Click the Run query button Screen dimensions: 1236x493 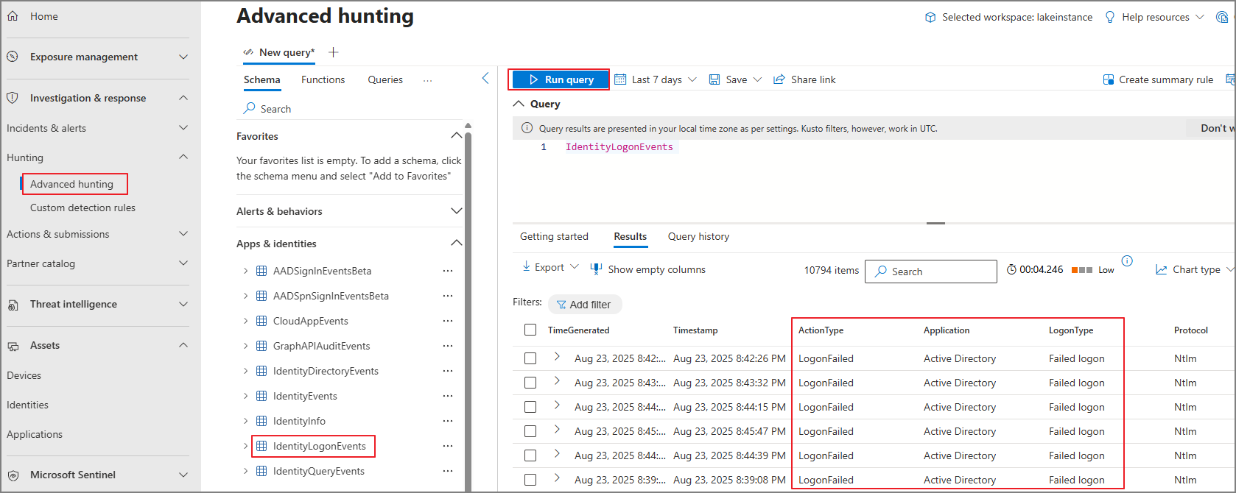pos(559,79)
